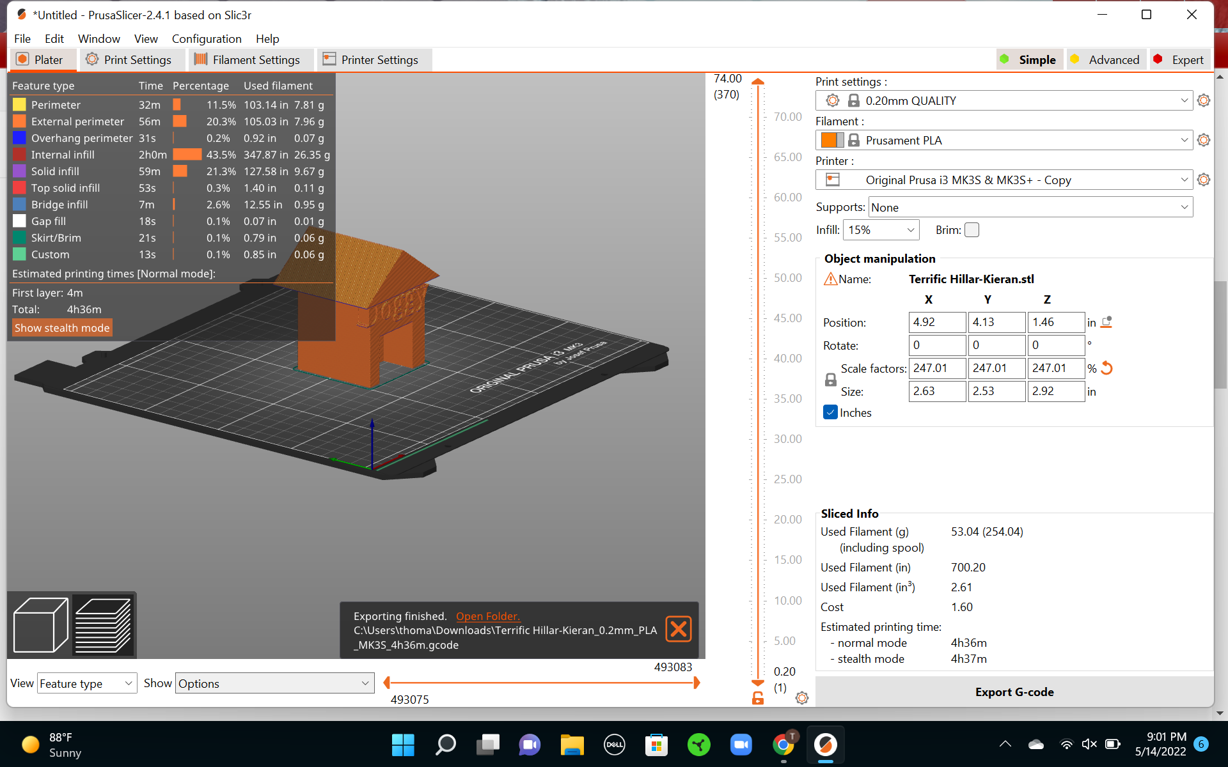Open the Show Options dropdown
Screen dimensions: 1228x767
[x=275, y=683]
